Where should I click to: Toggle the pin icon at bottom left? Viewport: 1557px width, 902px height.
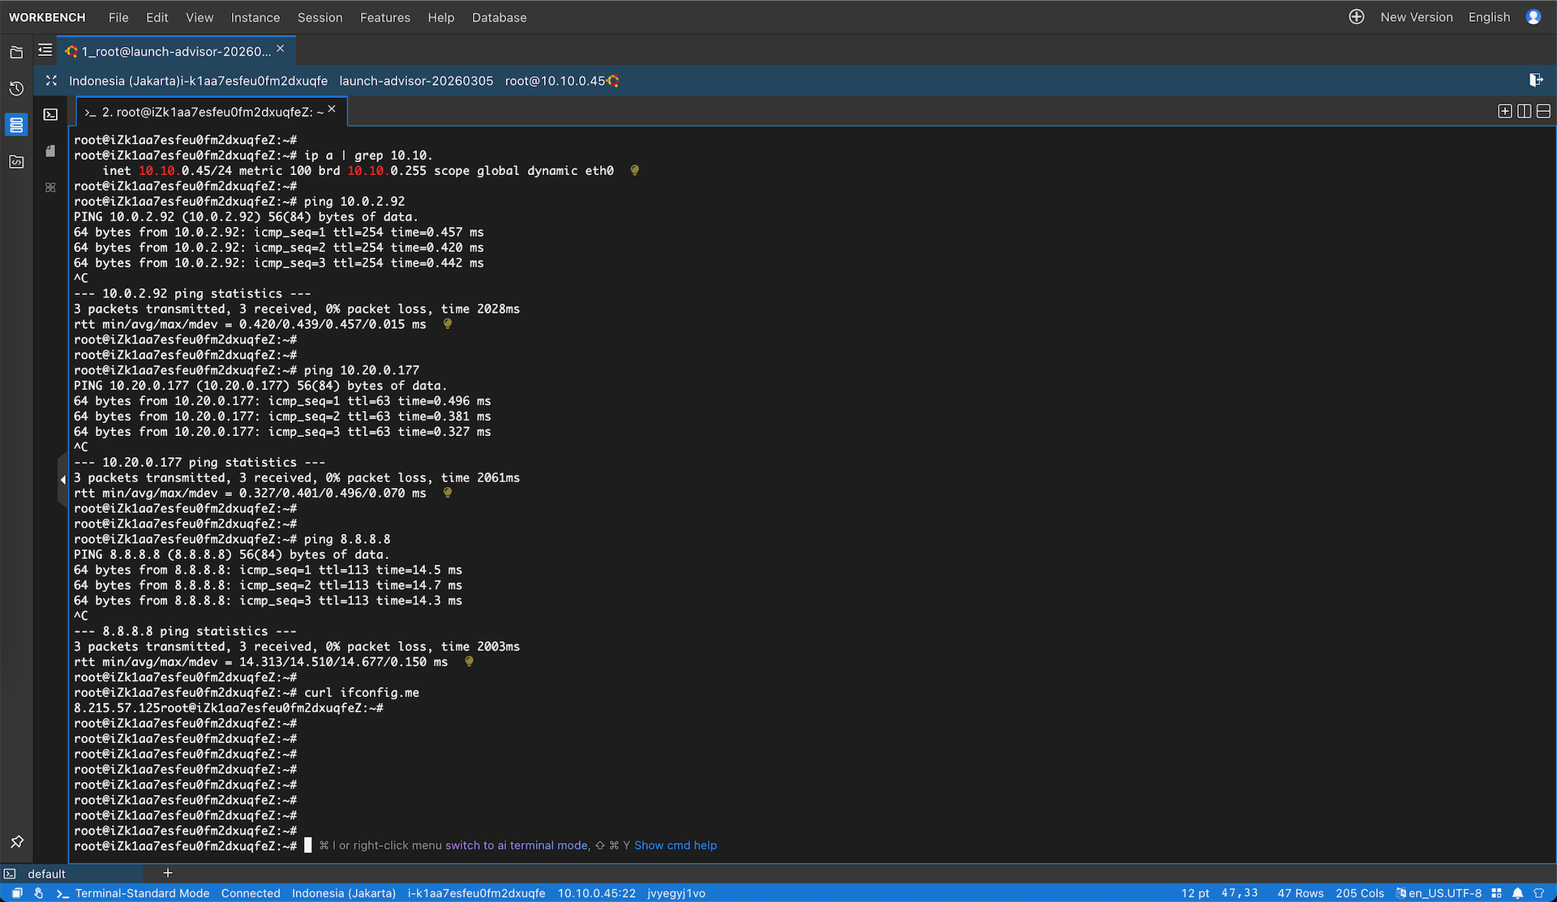point(16,842)
